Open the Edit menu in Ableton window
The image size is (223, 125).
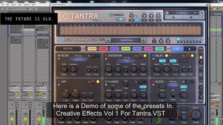(7, 5)
